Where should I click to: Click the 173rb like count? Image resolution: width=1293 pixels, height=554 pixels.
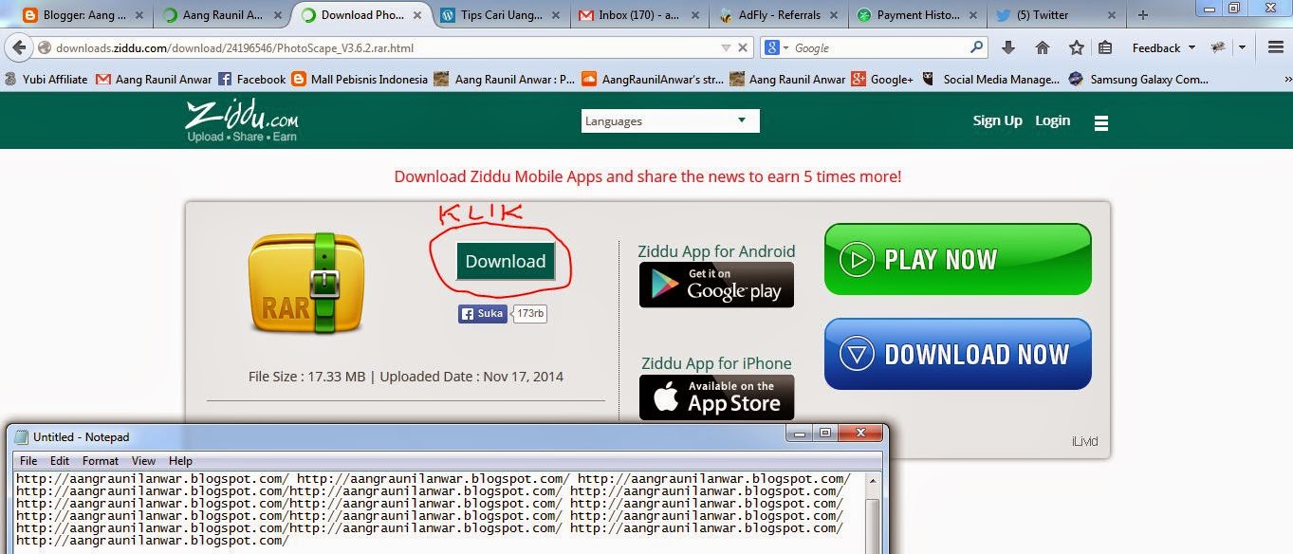point(530,313)
